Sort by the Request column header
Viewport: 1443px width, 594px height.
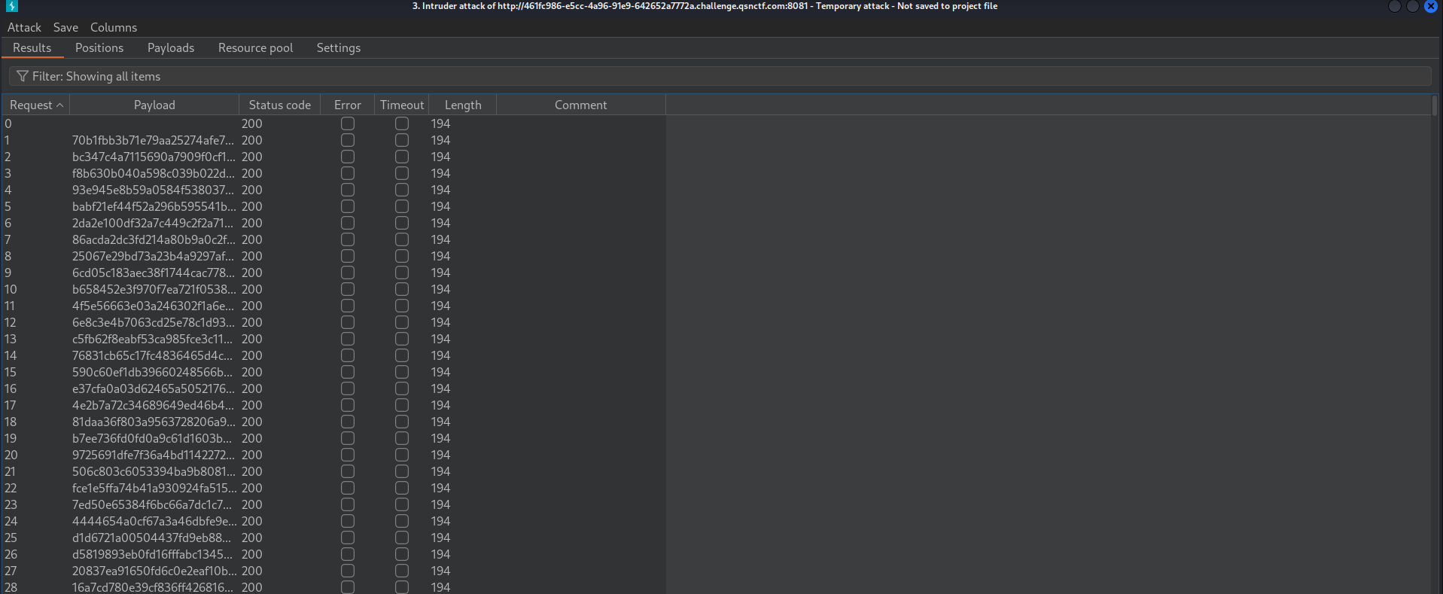(36, 105)
